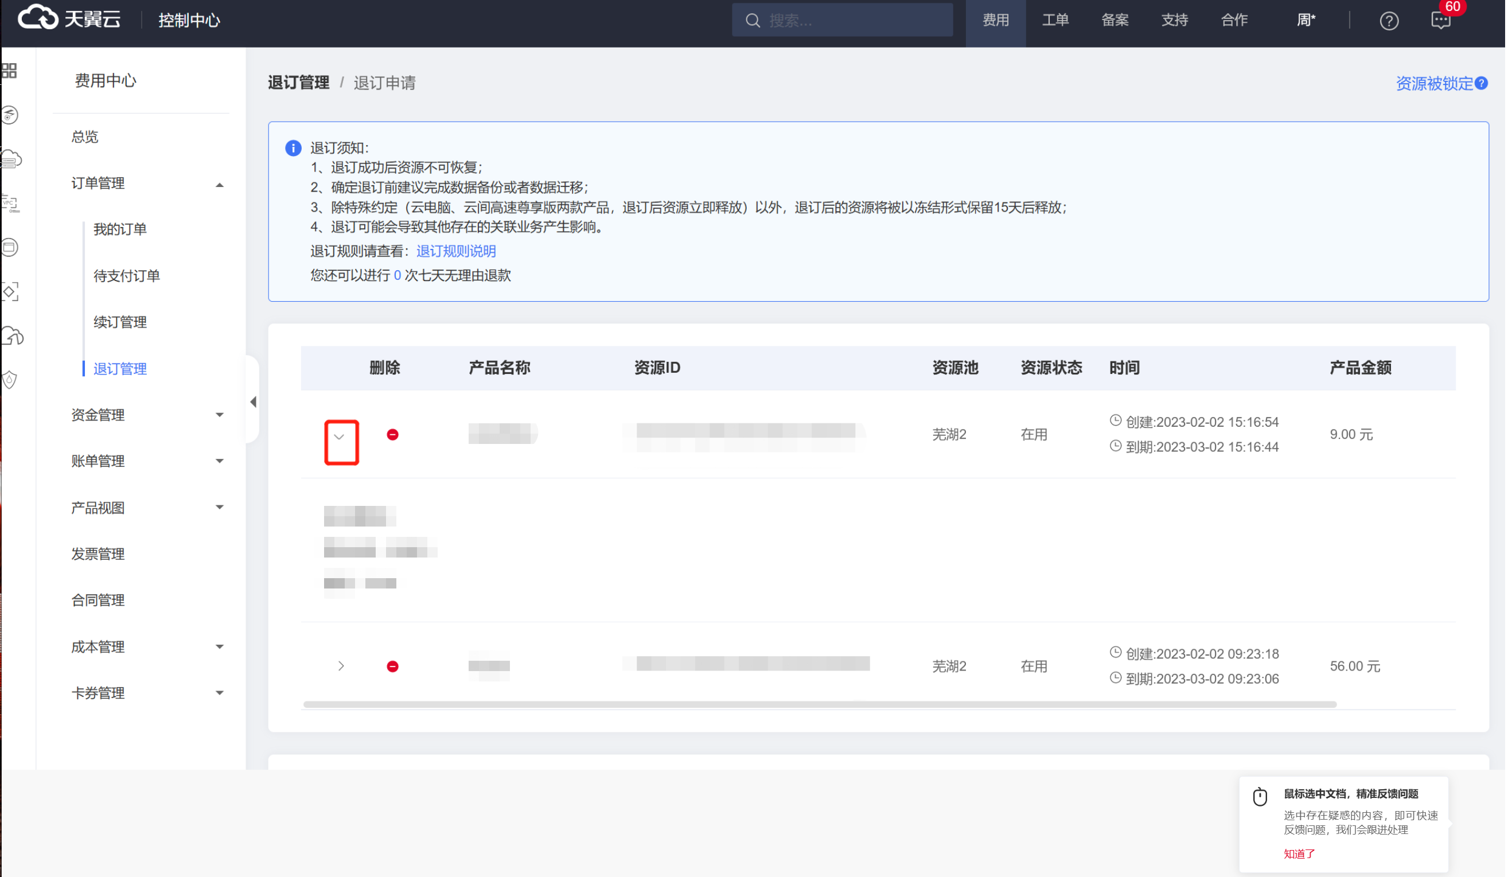Click the red delete icon for 56.00 元 row
The width and height of the screenshot is (1512, 877).
pyautogui.click(x=393, y=667)
